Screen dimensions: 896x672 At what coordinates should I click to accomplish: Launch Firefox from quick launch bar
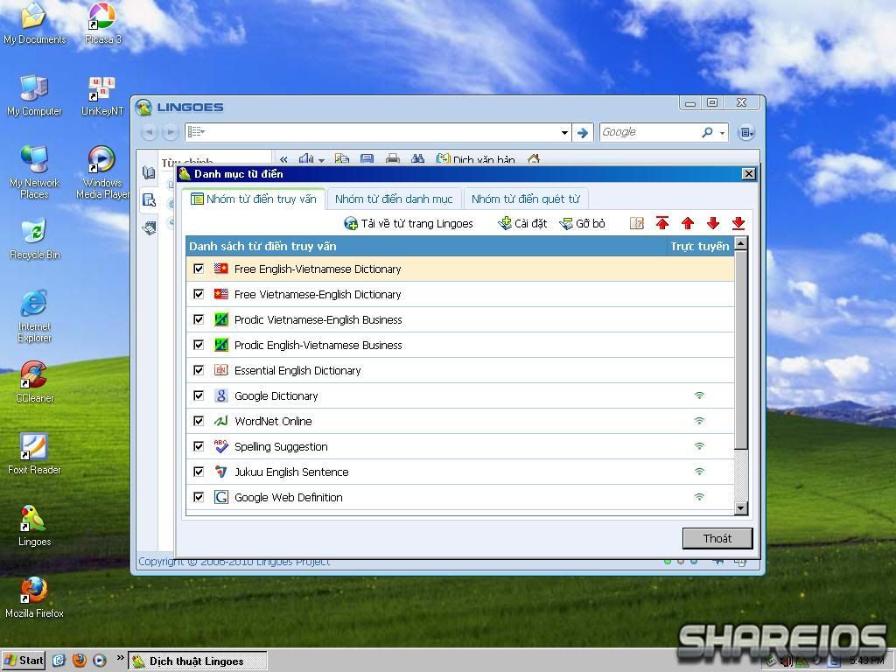coord(80,661)
